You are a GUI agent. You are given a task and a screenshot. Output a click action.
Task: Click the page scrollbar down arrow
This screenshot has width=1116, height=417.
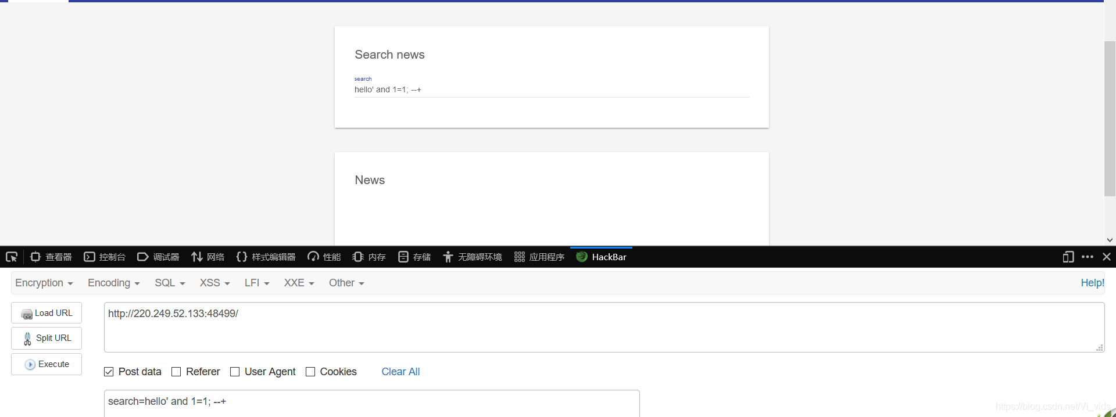1110,240
